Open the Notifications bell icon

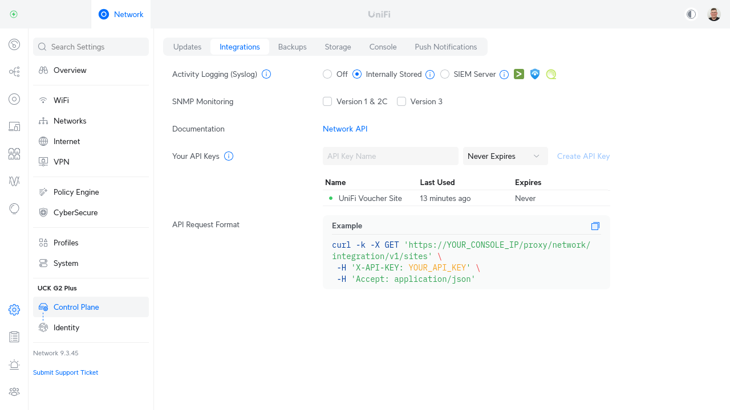pos(14,364)
